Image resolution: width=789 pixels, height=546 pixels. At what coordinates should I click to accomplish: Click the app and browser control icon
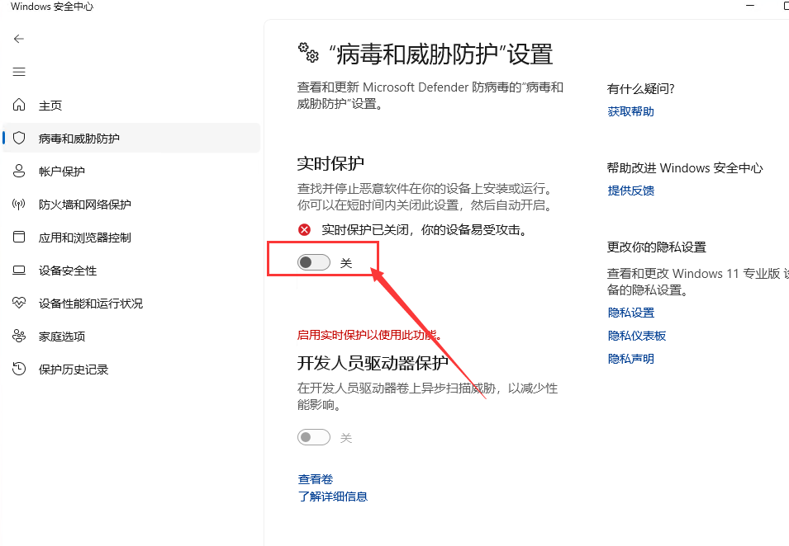click(x=19, y=238)
